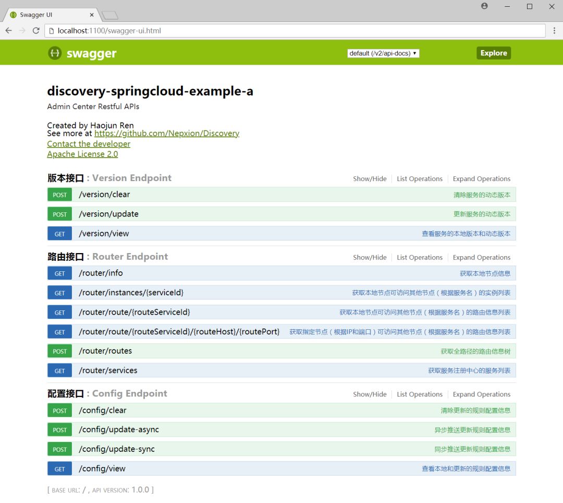This screenshot has height=503, width=563.
Task: Click the address bar URL field
Action: pyautogui.click(x=295, y=31)
